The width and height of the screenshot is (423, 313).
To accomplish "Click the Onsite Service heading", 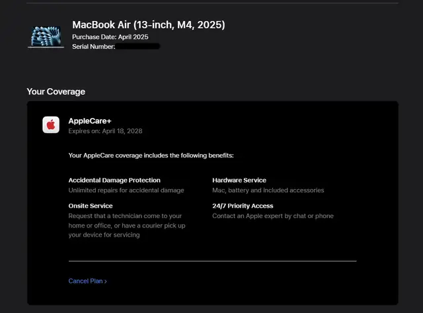I will 91,206.
